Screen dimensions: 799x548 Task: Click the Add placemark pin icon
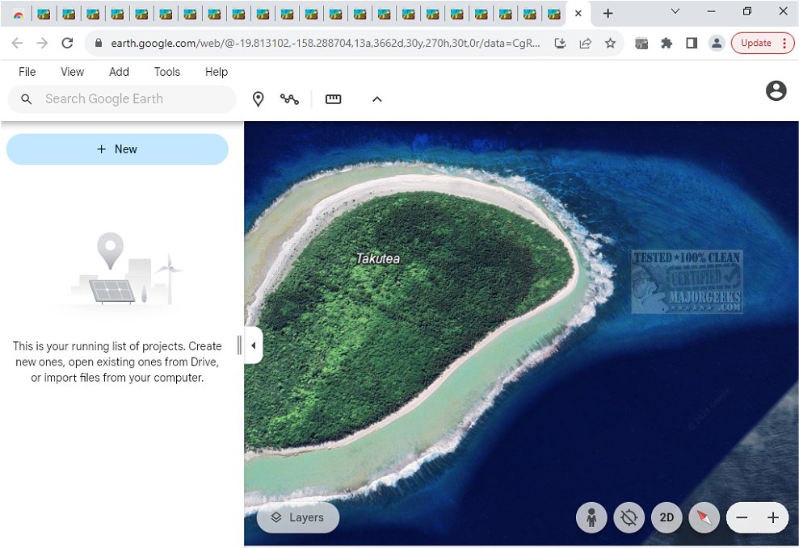259,99
